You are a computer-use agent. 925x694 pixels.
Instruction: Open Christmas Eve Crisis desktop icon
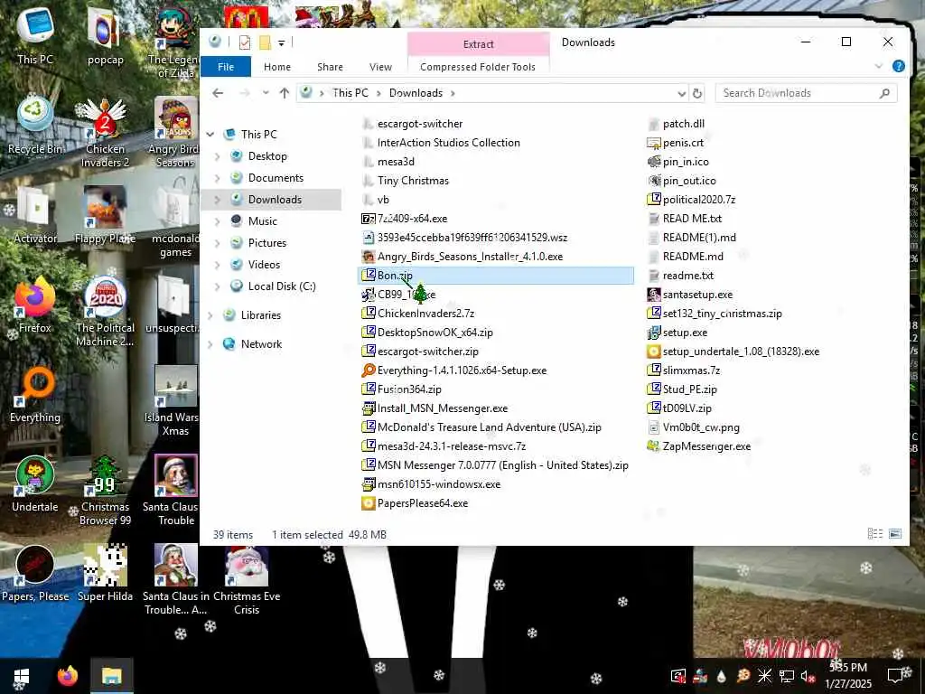click(246, 581)
